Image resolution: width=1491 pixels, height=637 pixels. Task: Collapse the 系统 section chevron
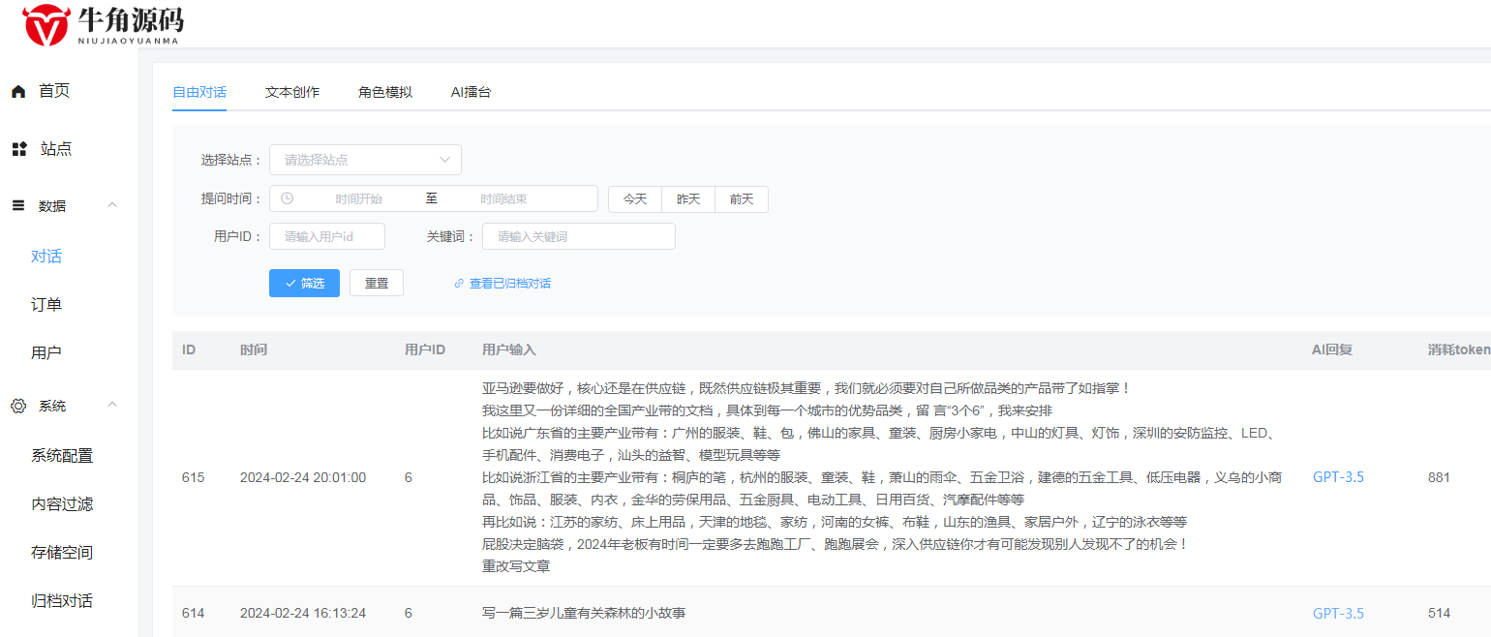pyautogui.click(x=112, y=406)
